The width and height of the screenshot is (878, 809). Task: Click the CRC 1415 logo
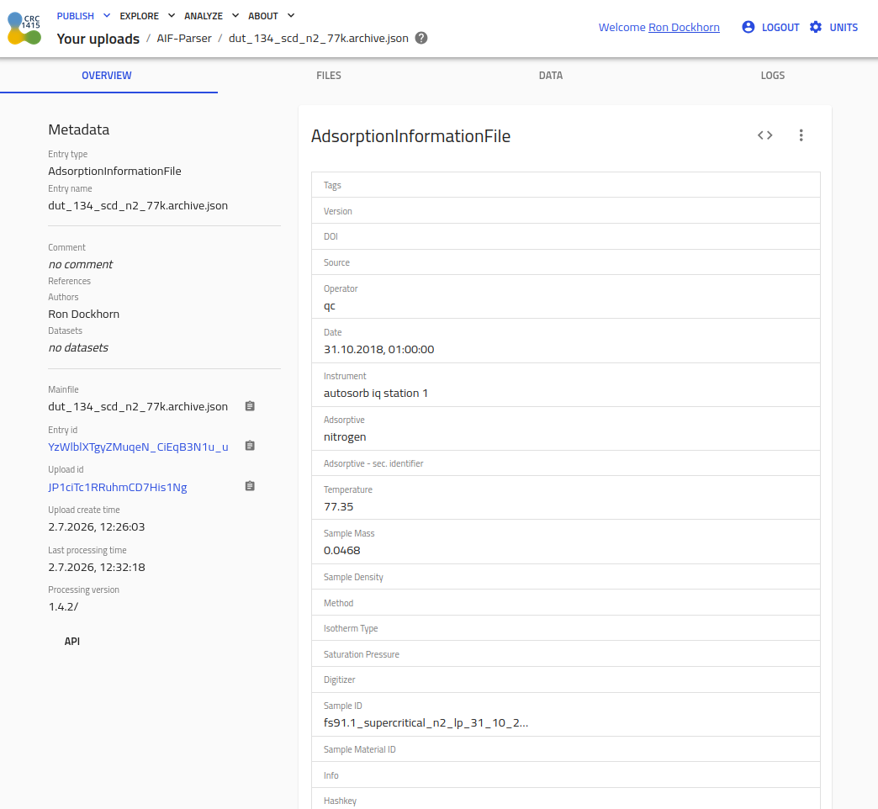click(24, 29)
